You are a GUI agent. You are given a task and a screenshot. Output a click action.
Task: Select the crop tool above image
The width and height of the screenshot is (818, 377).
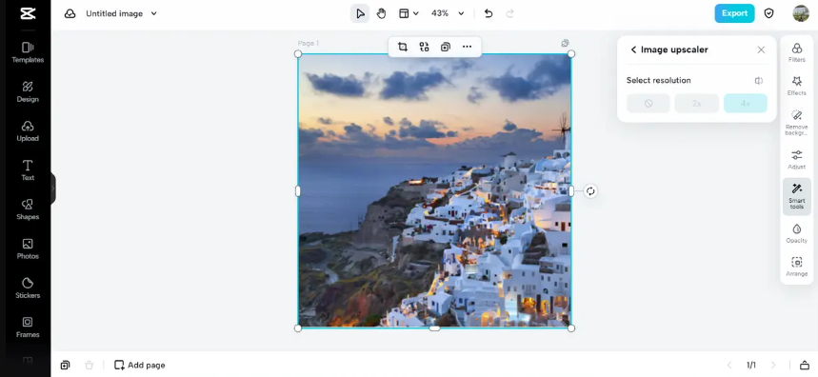tap(403, 47)
